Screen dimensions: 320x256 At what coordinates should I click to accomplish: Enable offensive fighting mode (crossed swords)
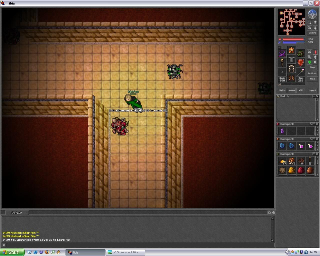tap(309, 52)
